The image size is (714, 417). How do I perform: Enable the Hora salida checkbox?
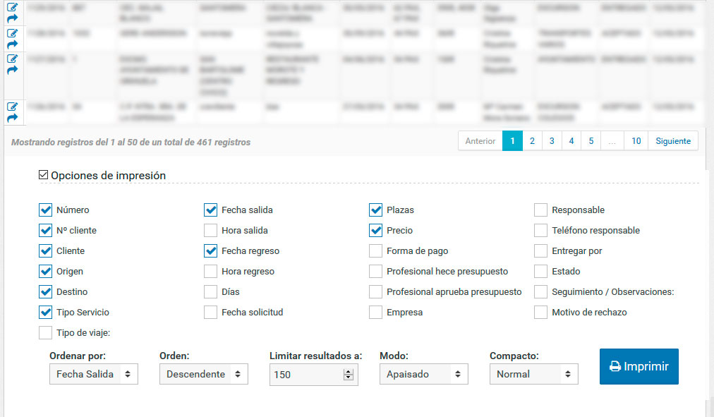point(210,230)
